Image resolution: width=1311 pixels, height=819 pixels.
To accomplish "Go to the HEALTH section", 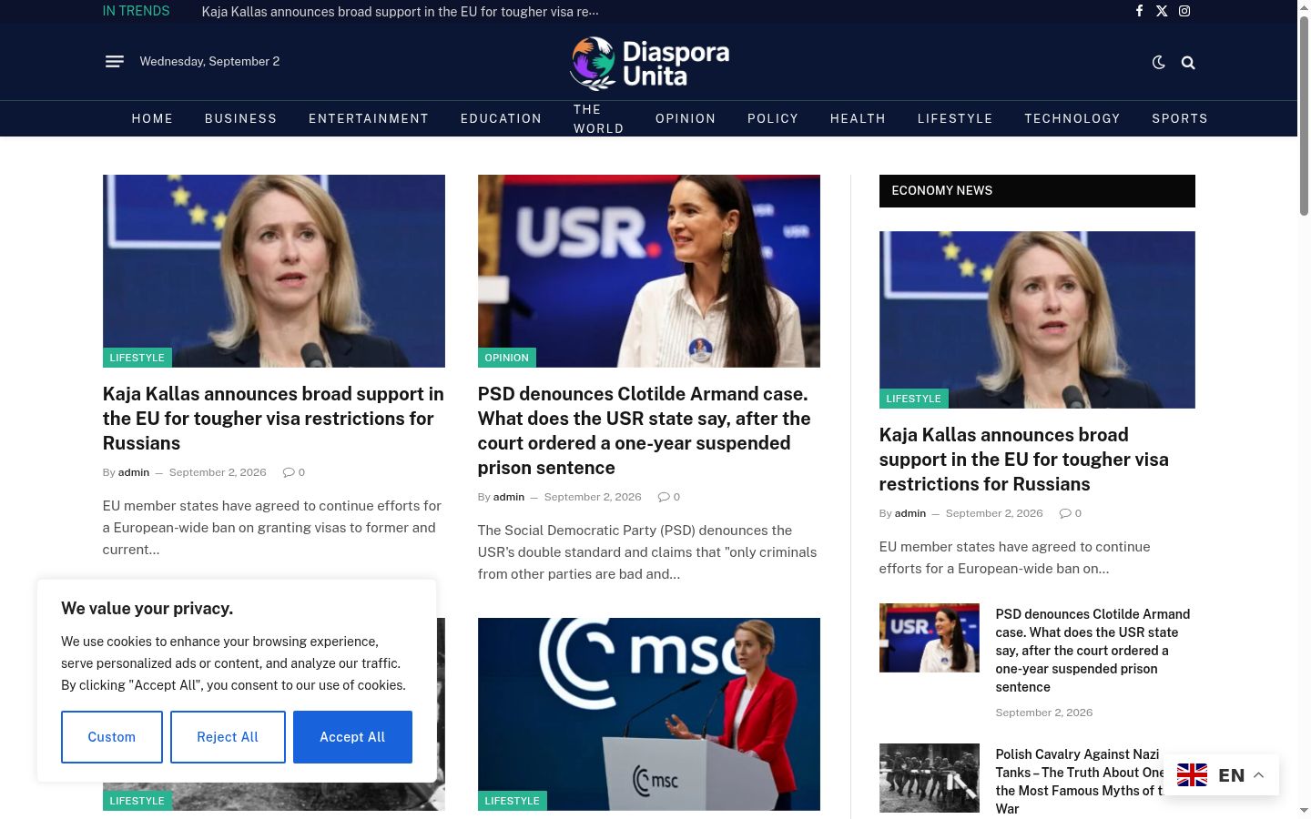I will (x=858, y=118).
